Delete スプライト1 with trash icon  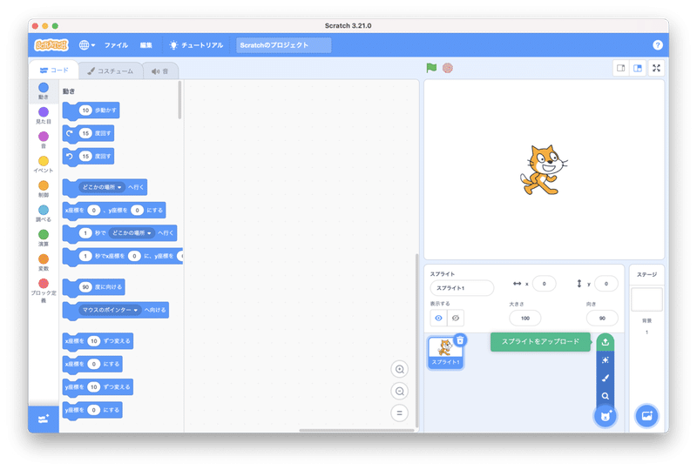point(460,340)
